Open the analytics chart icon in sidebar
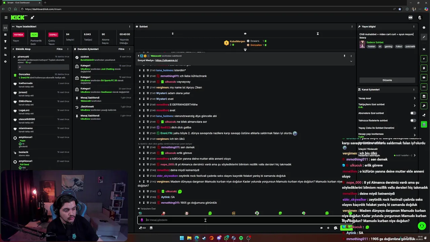This screenshot has height=242, width=430. (x=5, y=34)
